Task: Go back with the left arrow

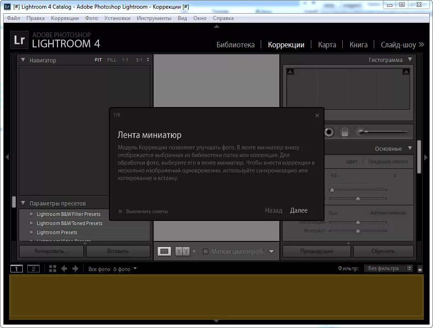Action: (64, 269)
